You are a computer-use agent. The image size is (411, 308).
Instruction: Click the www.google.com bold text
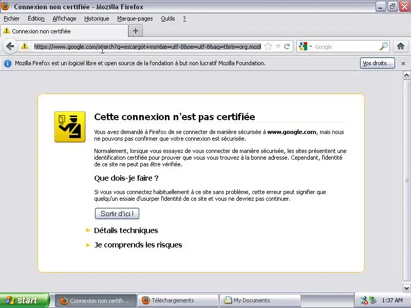pos(291,132)
